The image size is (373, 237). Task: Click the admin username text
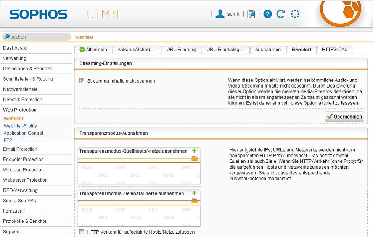[233, 14]
